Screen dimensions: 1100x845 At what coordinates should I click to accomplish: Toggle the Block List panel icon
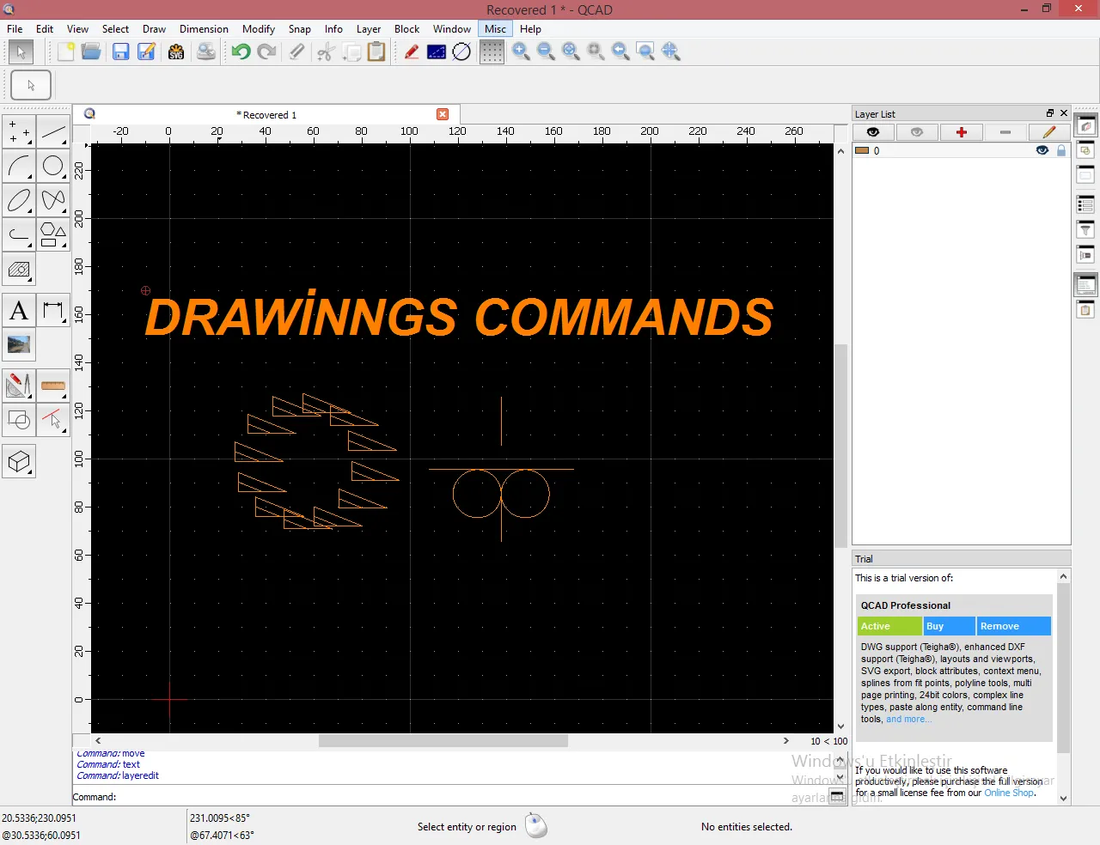1086,150
